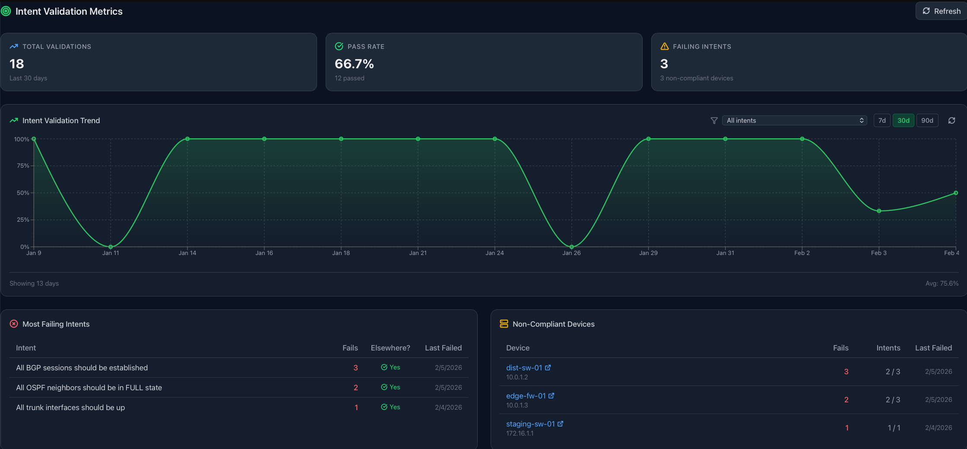967x449 pixels.
Task: Click the warning triangle icon on Failing Intents card
Action: tap(664, 46)
